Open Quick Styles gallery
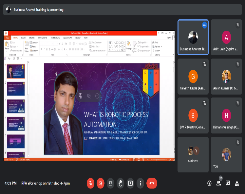Viewport: 245px width, 194px height. click(134, 47)
